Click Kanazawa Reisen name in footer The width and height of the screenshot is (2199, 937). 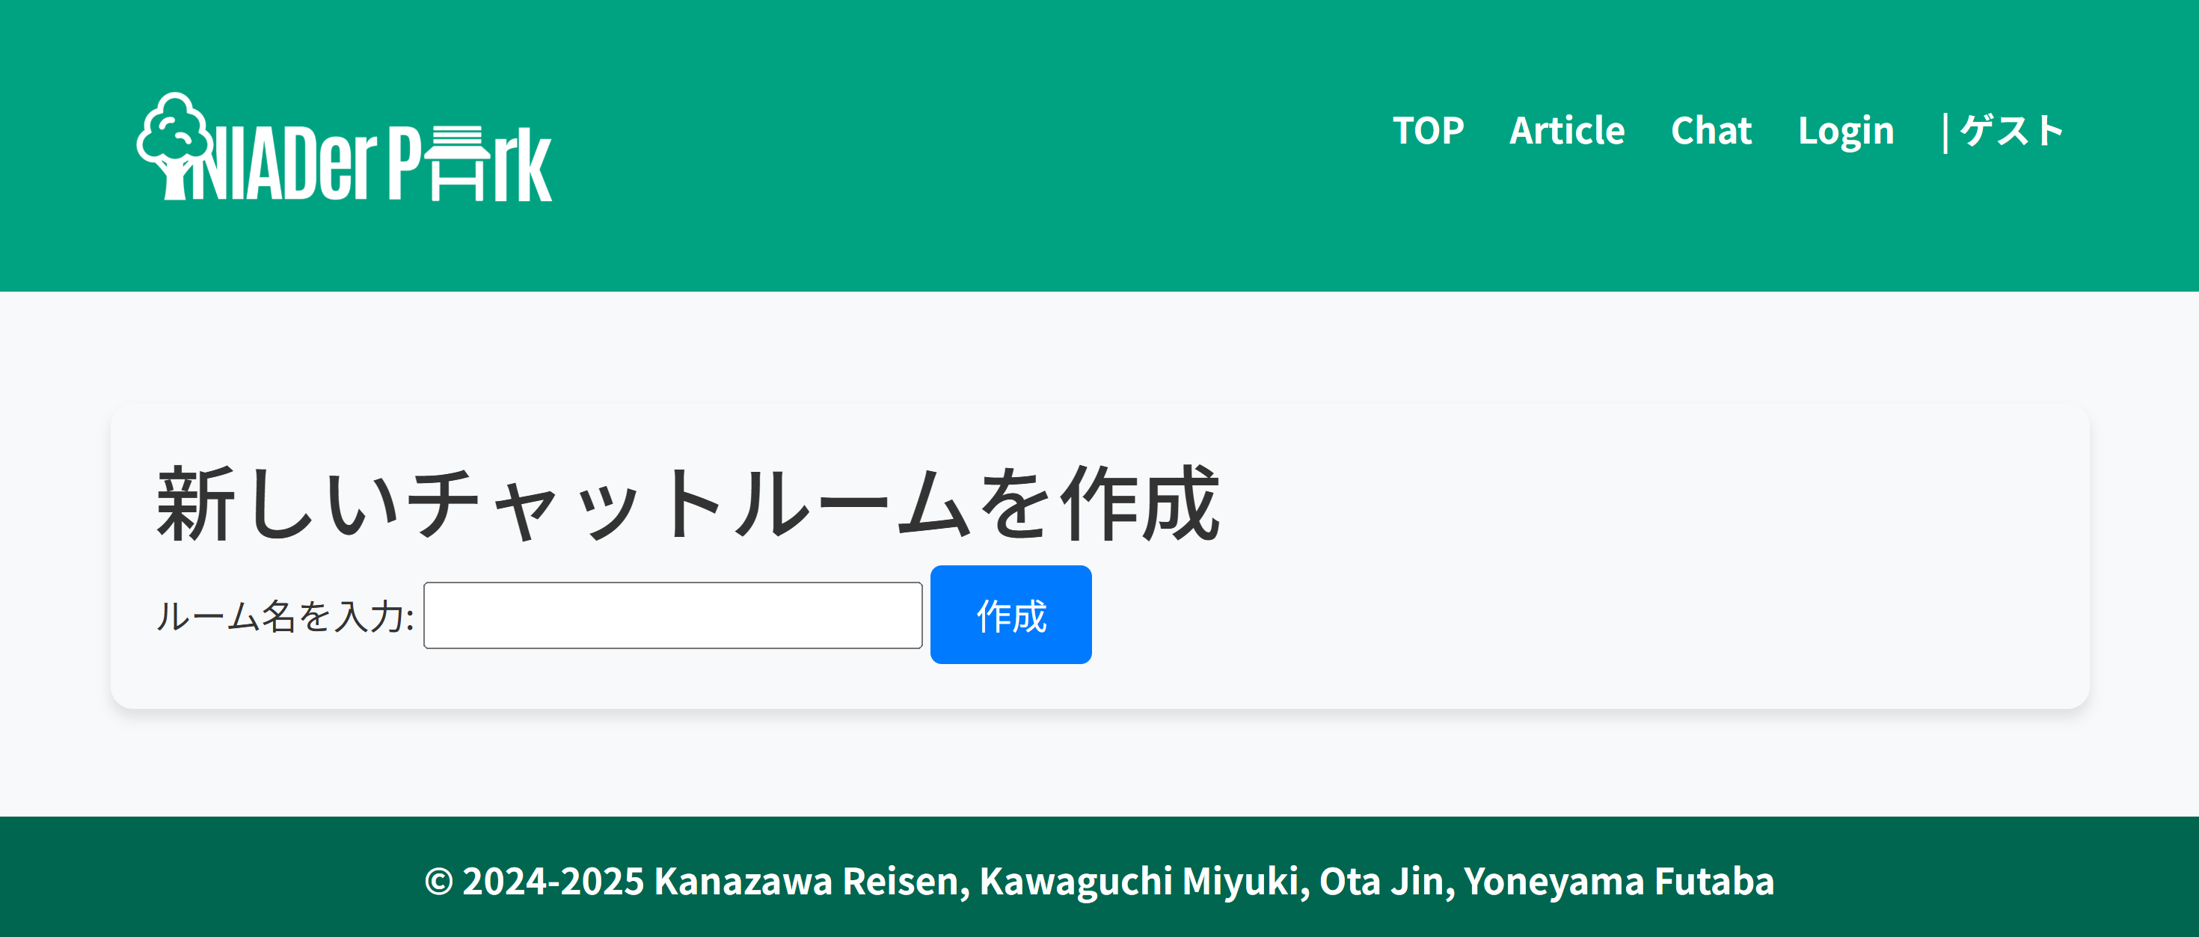pyautogui.click(x=811, y=881)
